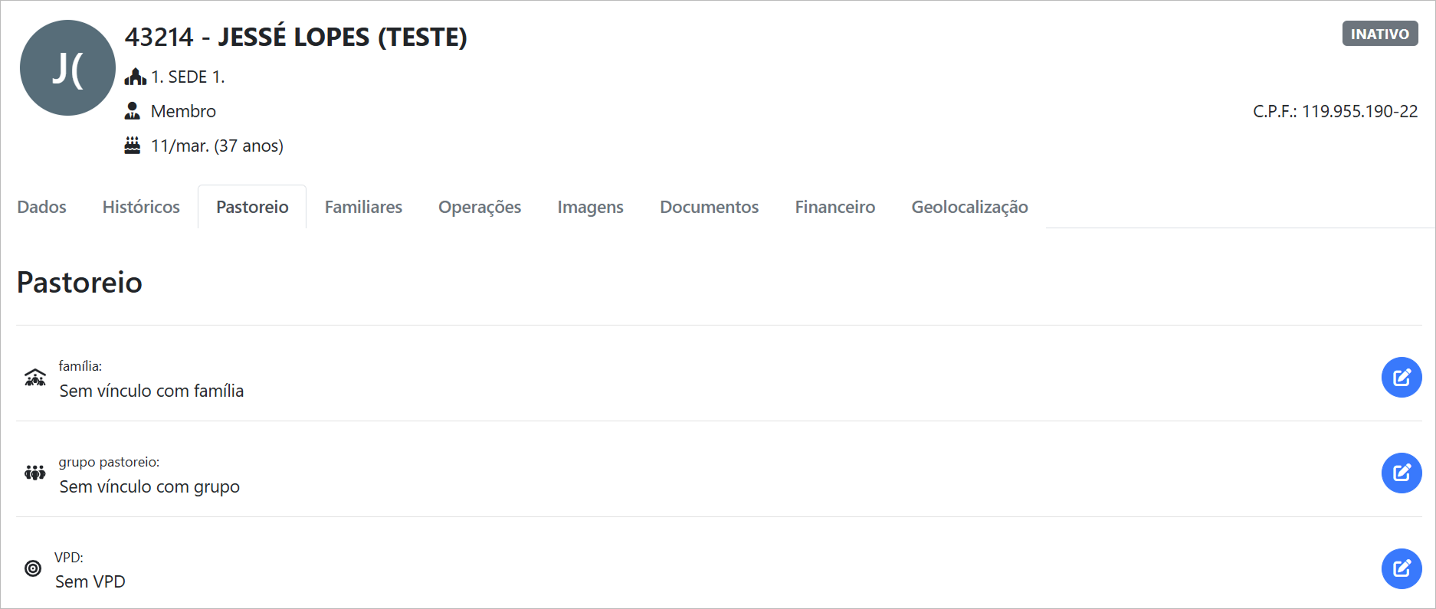The height and width of the screenshot is (609, 1436).
Task: Click the birthday cake icon
Action: [133, 146]
